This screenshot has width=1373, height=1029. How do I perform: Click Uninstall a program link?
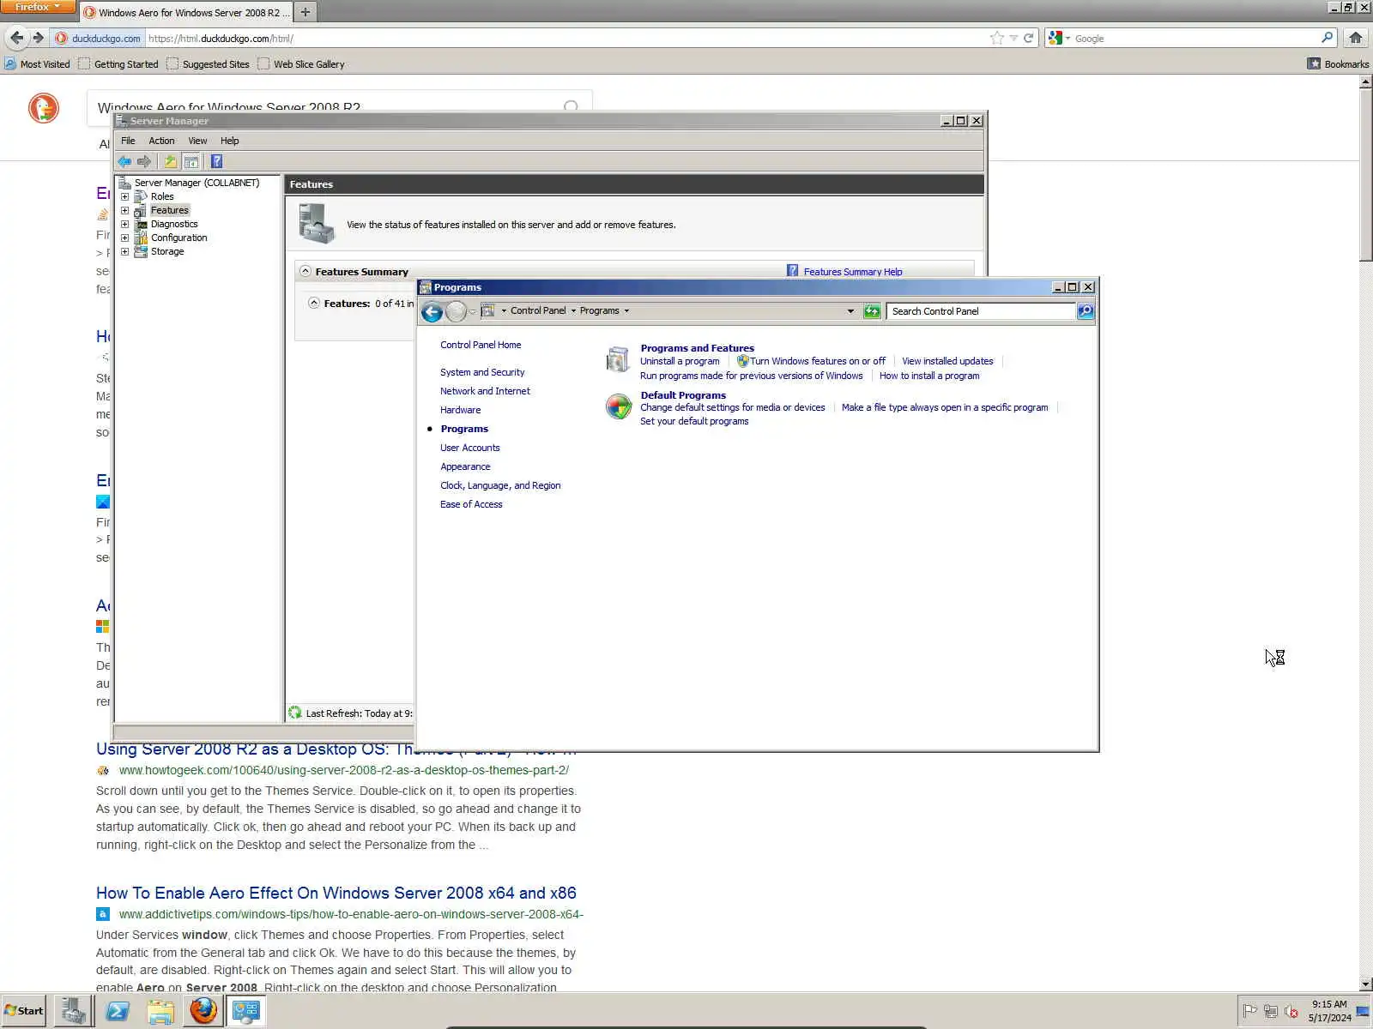click(x=680, y=361)
